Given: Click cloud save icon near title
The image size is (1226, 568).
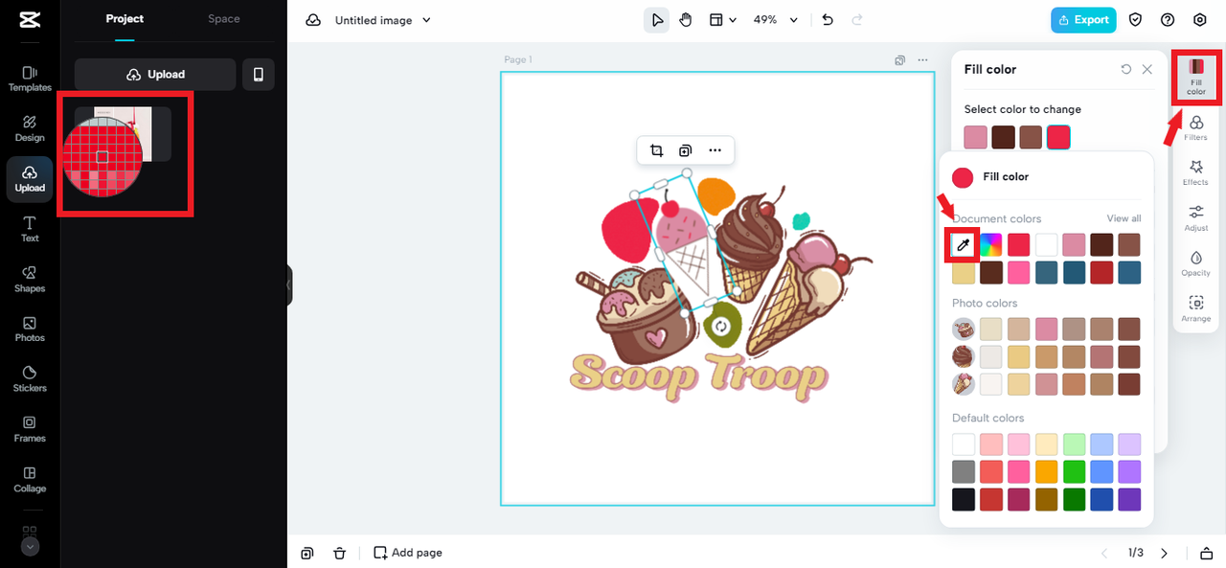Looking at the screenshot, I should [313, 20].
